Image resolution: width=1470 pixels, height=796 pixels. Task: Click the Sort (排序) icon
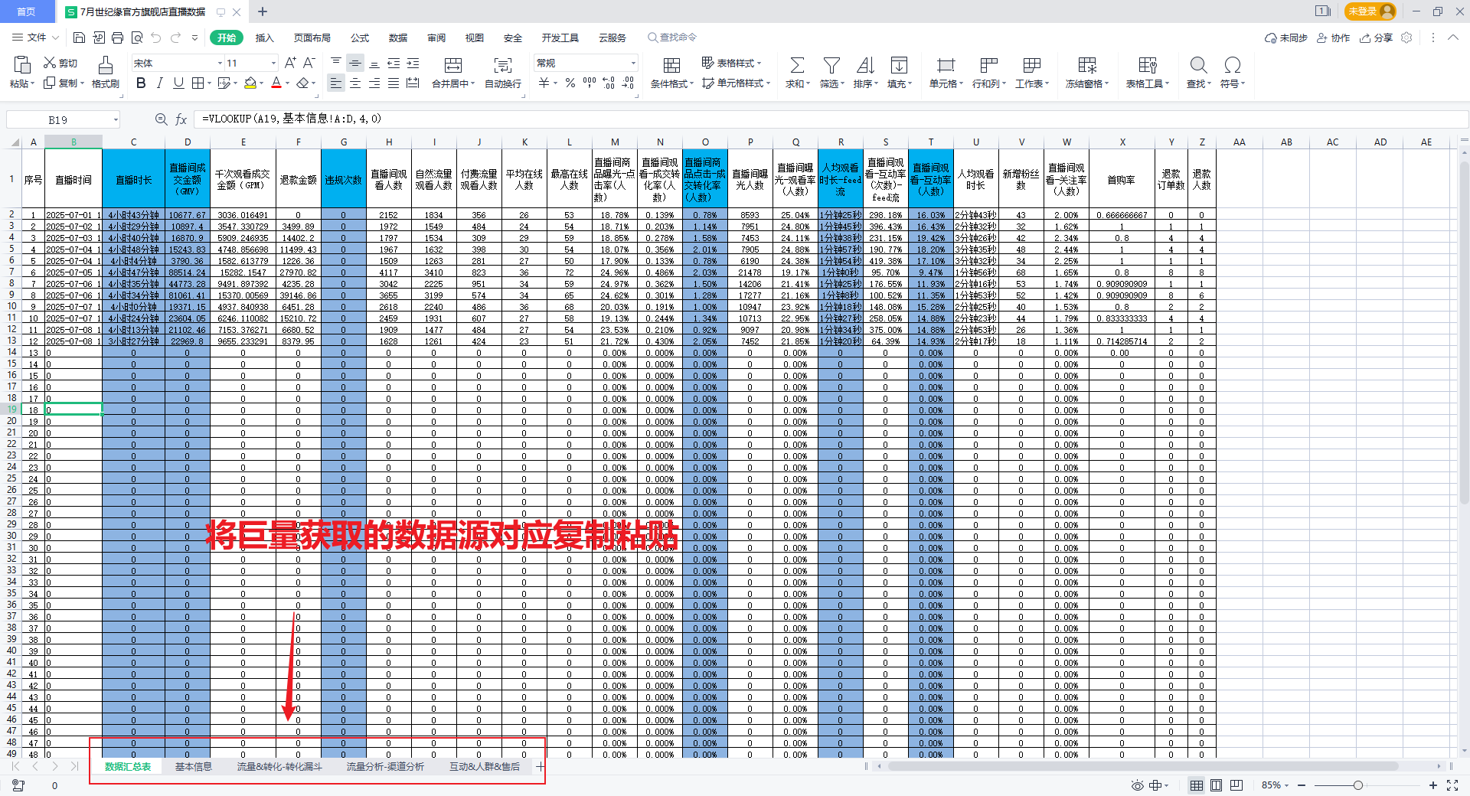pos(865,66)
